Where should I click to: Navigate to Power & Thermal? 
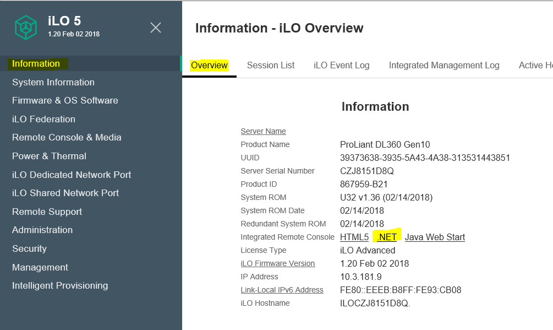[x=49, y=156]
